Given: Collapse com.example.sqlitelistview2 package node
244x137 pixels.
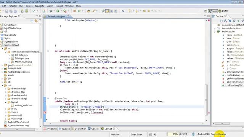Looking at the screenshot, I should [x=6, y=52].
